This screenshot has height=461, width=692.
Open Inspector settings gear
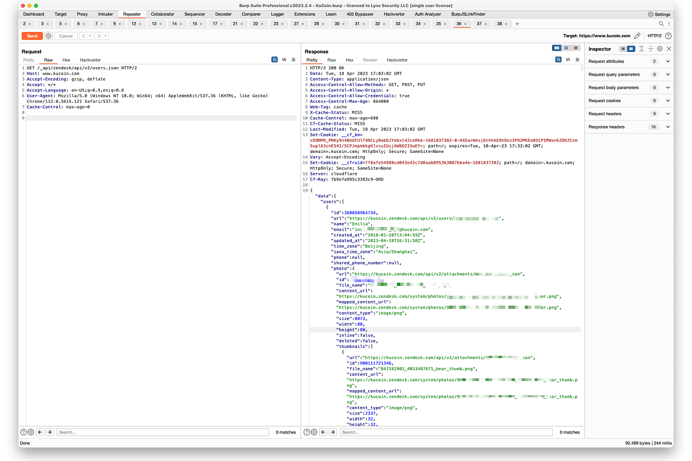pyautogui.click(x=660, y=49)
